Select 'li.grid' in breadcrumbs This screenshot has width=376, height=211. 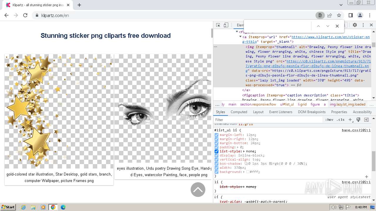302,104
